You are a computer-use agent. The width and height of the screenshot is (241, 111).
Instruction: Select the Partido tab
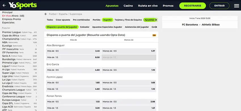point(96,20)
